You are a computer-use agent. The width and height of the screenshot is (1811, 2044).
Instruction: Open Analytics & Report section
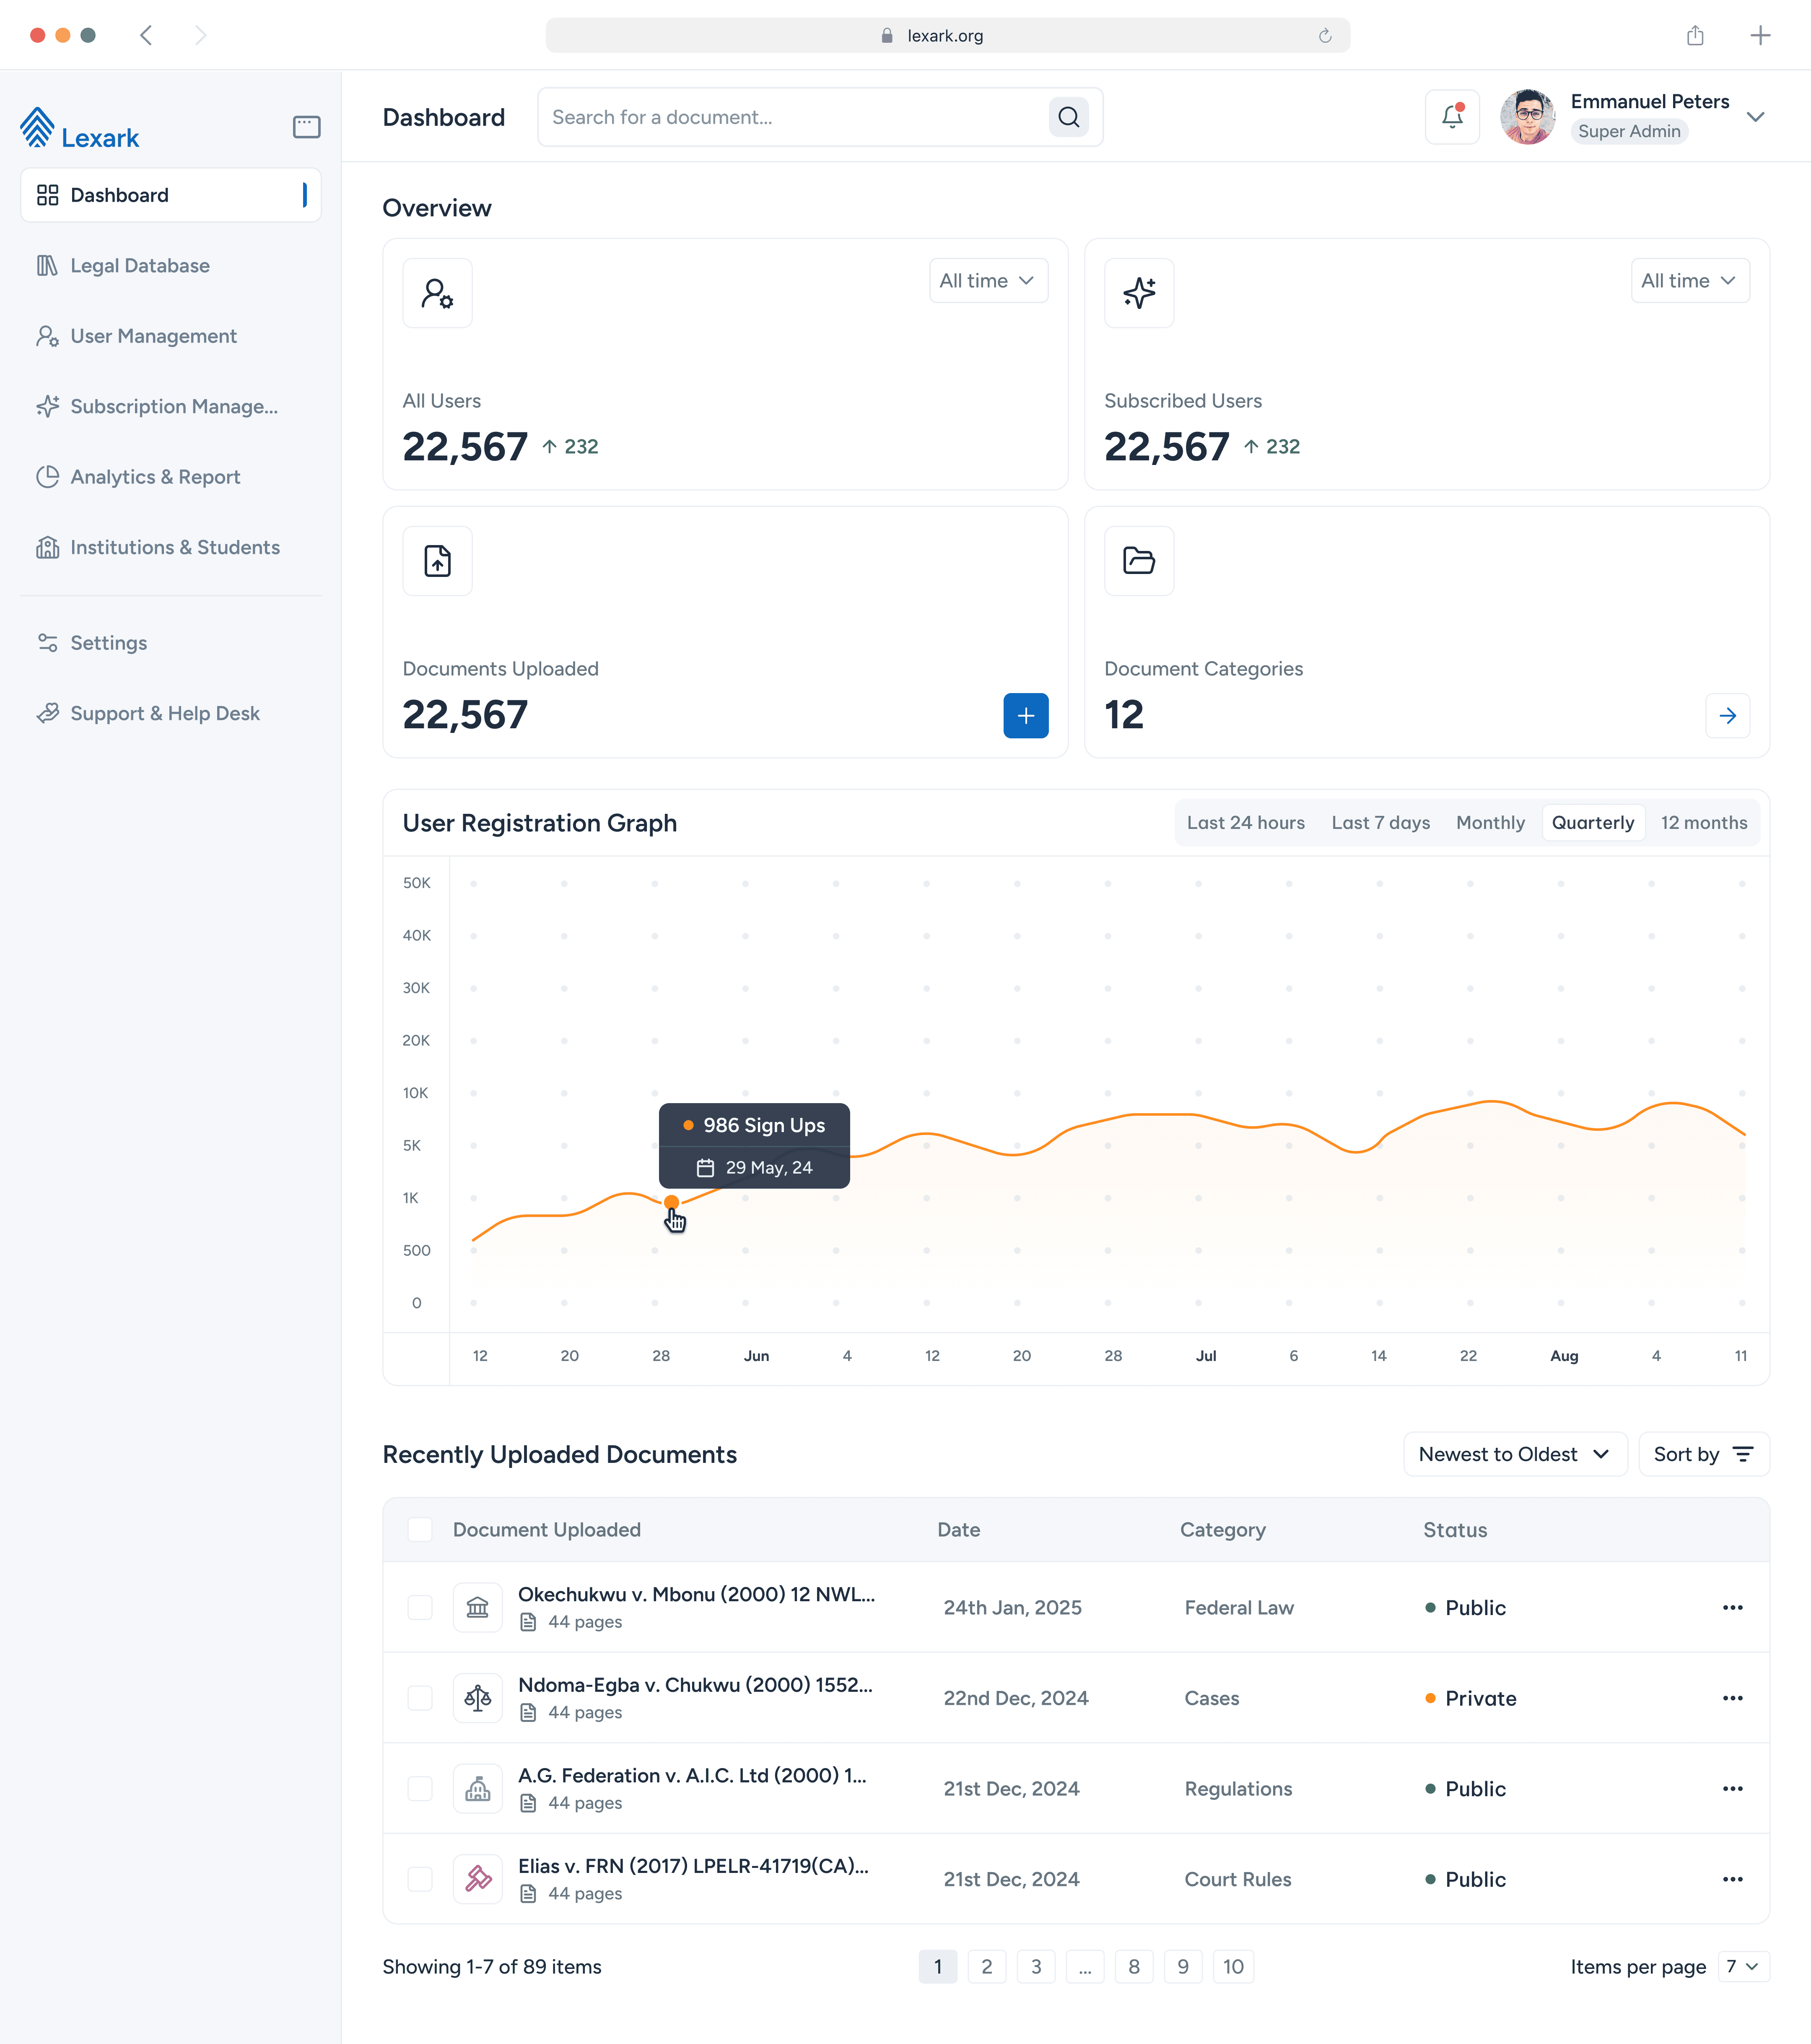point(155,477)
